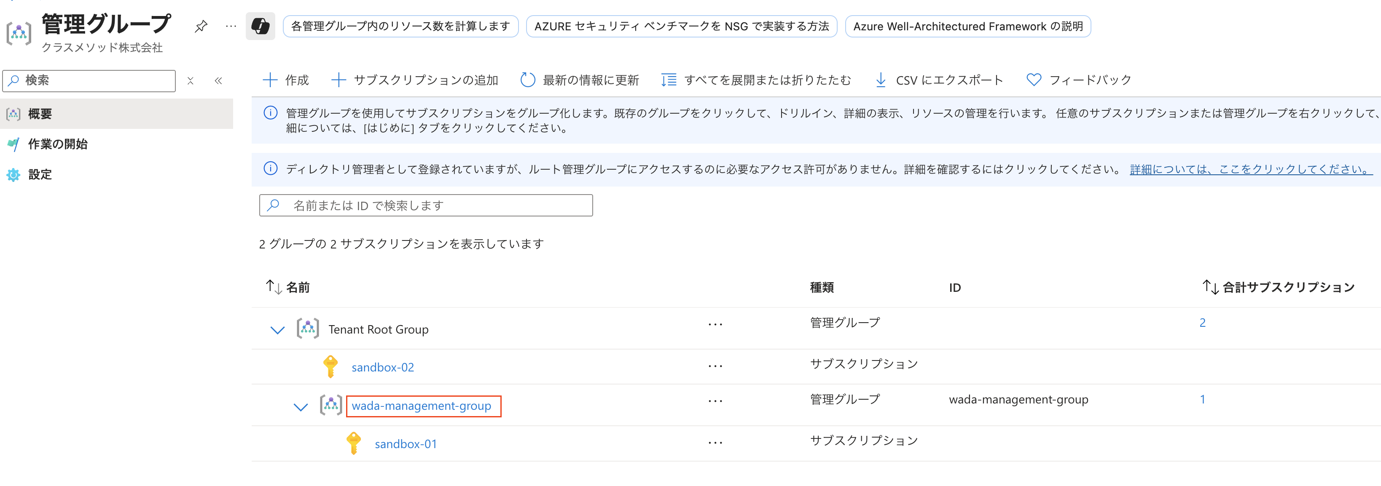Open the ellipsis menu for sandbox-02

[715, 366]
